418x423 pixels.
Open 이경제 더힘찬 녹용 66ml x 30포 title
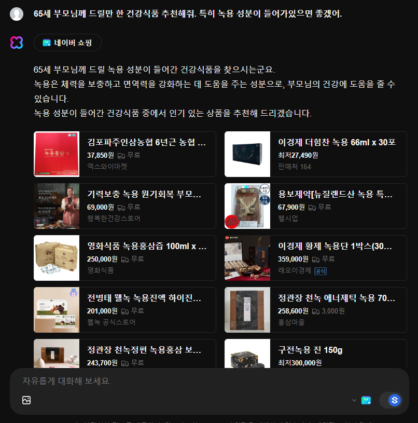coord(337,142)
